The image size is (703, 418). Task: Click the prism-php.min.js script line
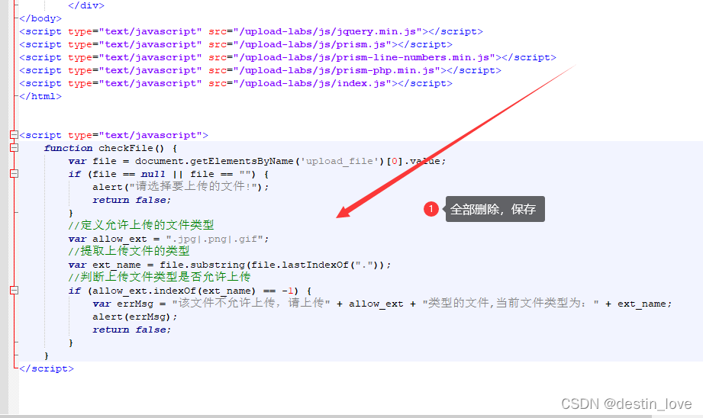(260, 70)
